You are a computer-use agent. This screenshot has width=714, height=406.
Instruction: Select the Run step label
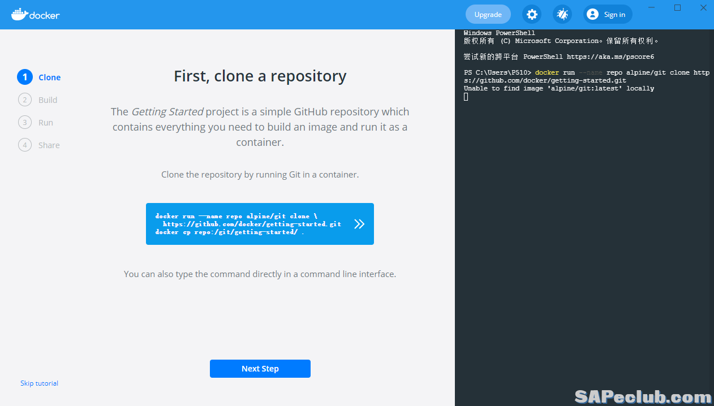click(x=46, y=123)
